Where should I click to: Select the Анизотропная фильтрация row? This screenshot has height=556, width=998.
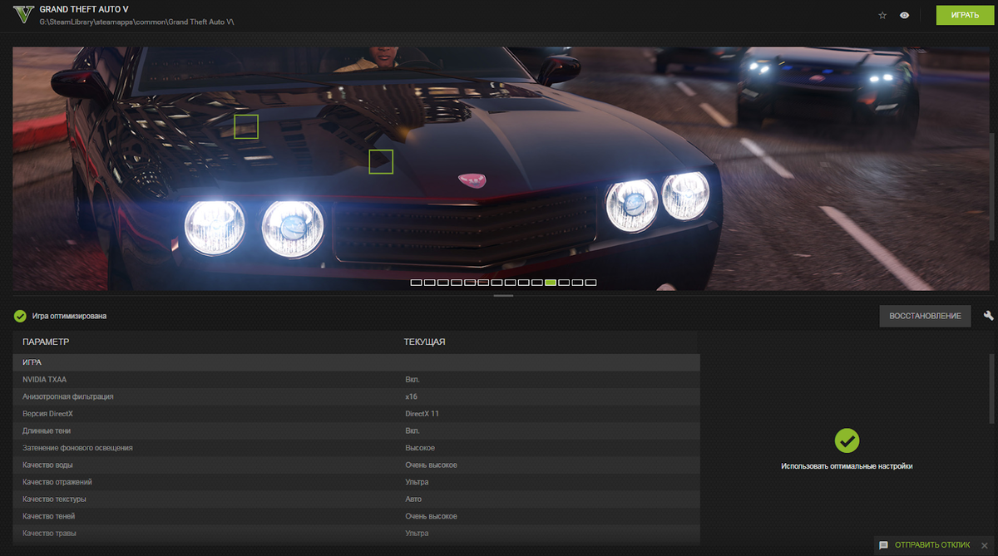(x=356, y=396)
